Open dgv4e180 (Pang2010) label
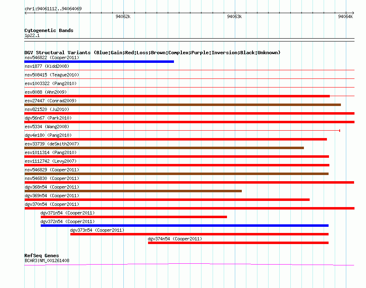 (48, 135)
